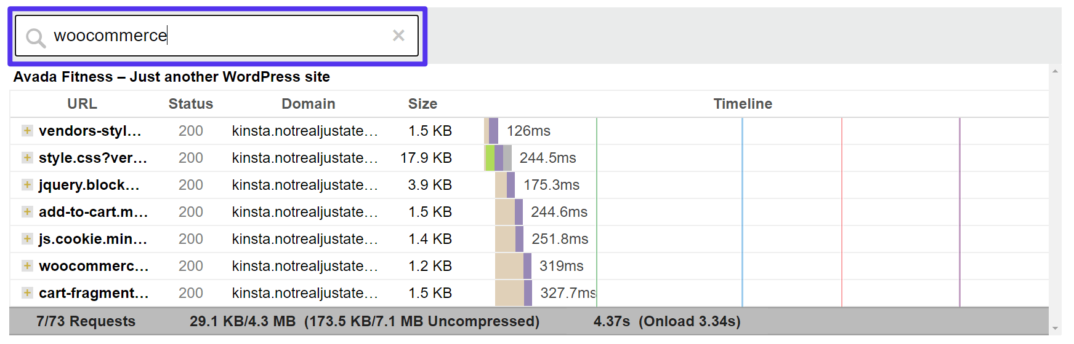Viewport: 1074px width, 344px height.
Task: Expand the add-to-cart.m… request entry
Action: [27, 212]
